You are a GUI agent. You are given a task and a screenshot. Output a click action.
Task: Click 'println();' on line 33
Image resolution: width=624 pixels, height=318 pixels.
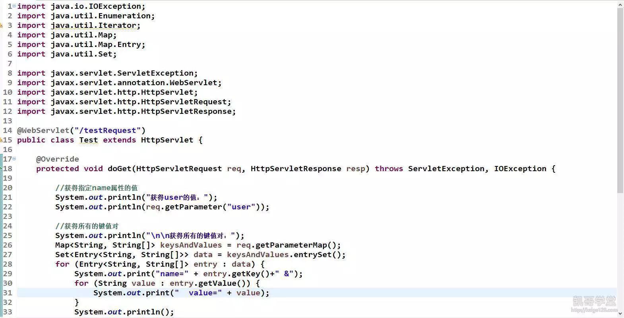pyautogui.click(x=150, y=312)
